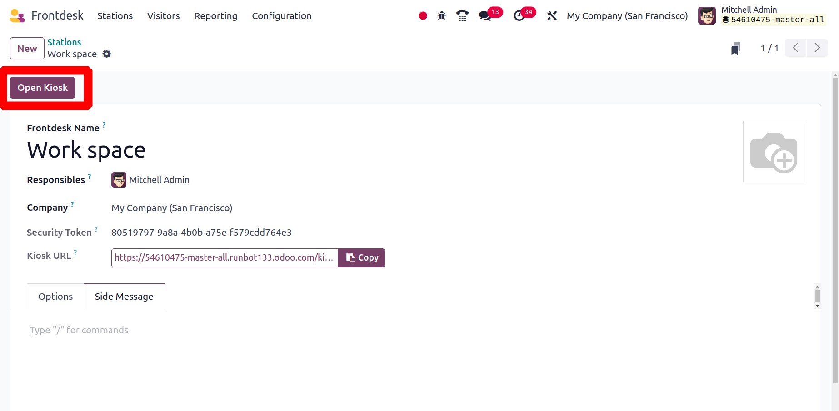
Task: Click the security token value
Action: coord(201,233)
